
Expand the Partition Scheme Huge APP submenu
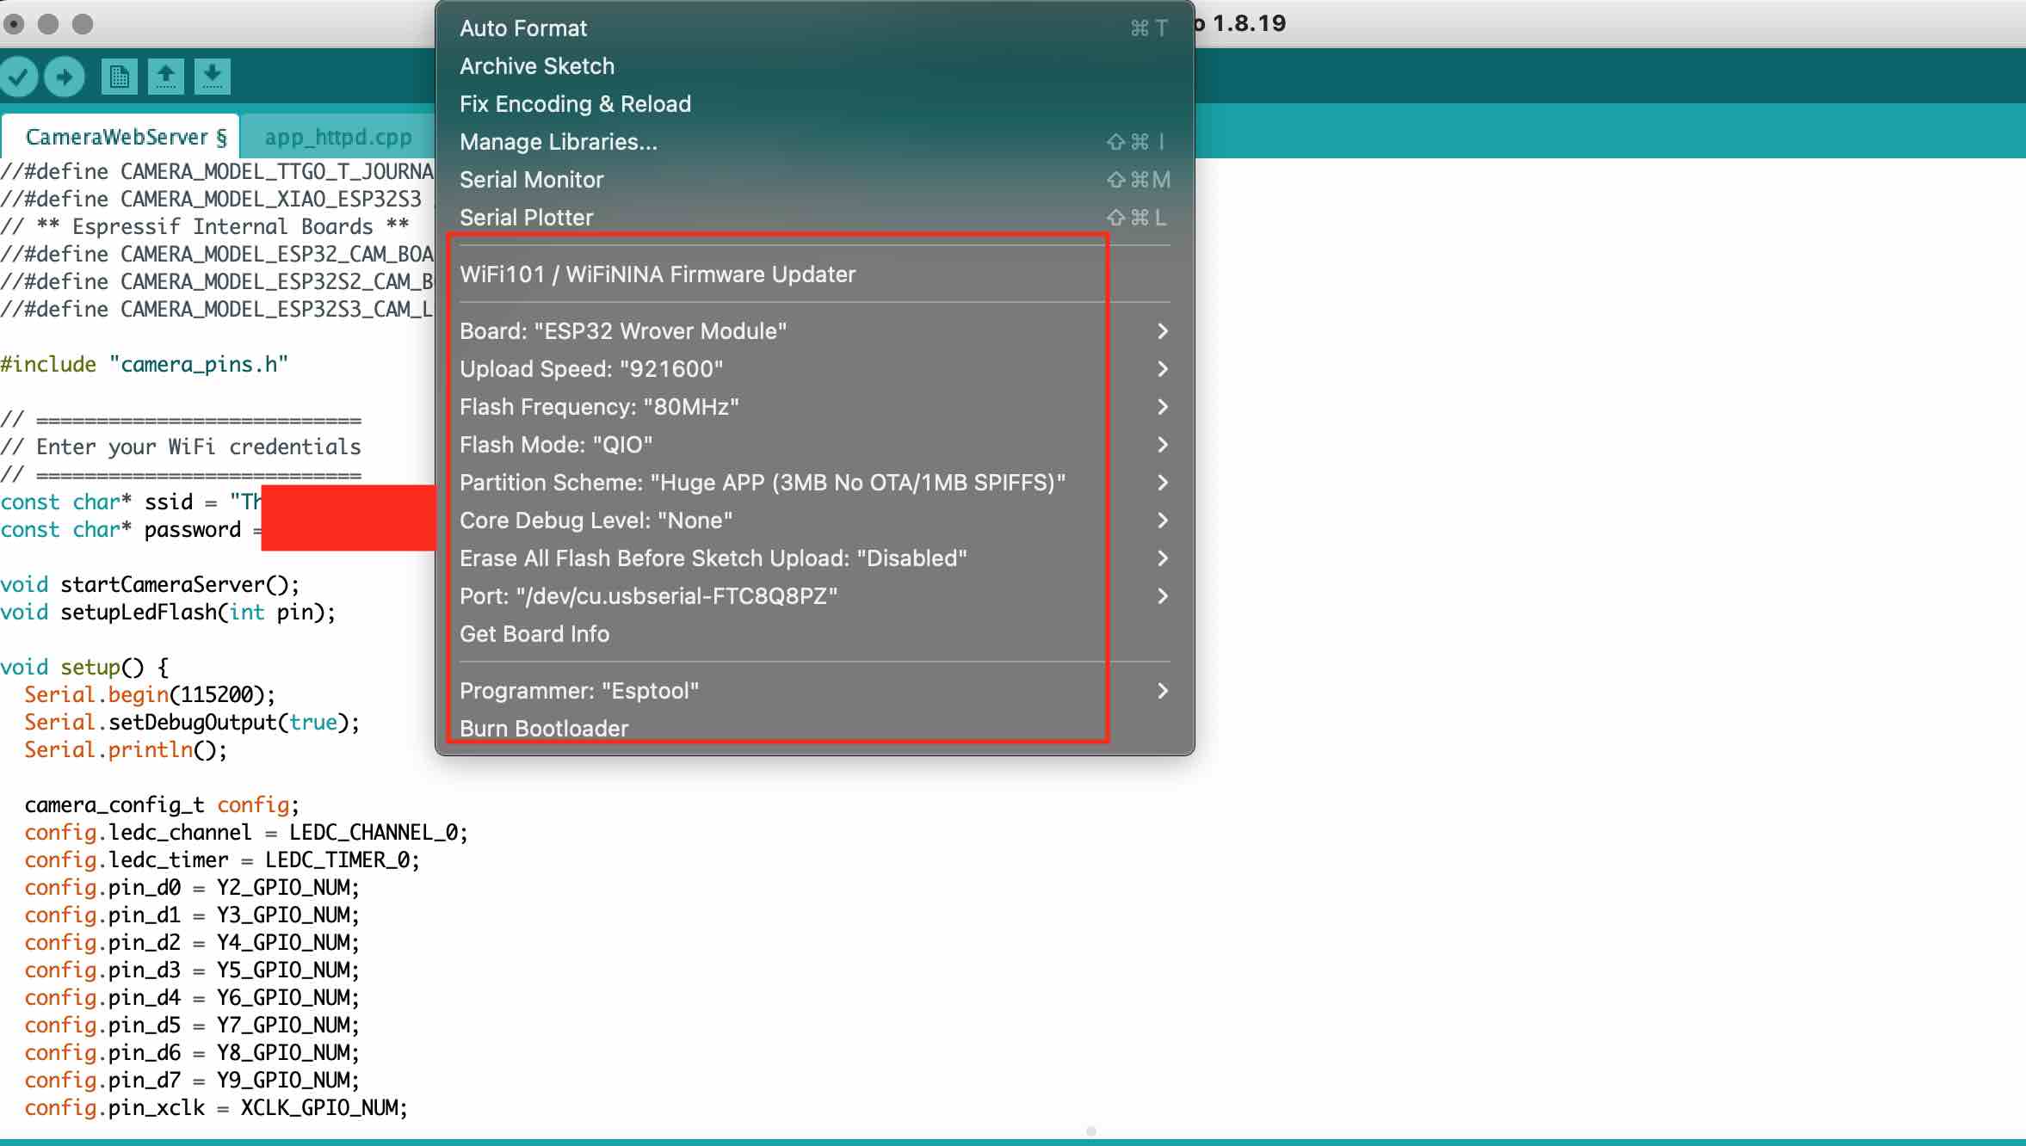click(x=814, y=483)
